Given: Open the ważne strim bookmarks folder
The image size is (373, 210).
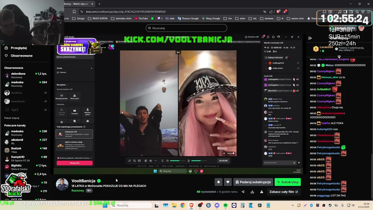Looking at the screenshot, I should coord(295,18).
